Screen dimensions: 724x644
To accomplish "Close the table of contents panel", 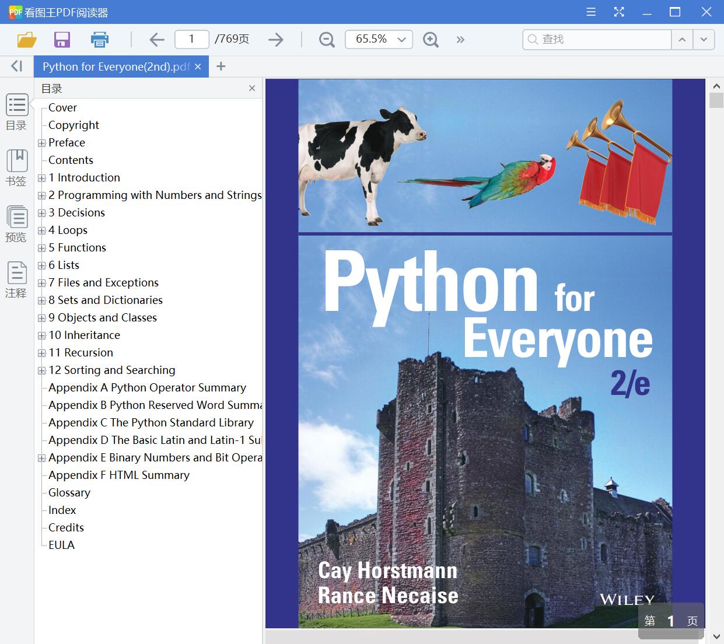I will [x=252, y=88].
